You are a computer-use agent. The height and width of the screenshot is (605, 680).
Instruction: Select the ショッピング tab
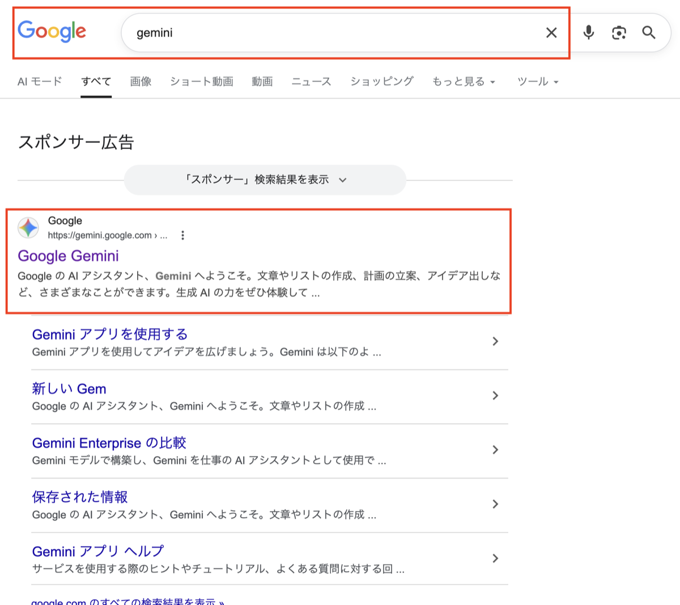(x=381, y=81)
